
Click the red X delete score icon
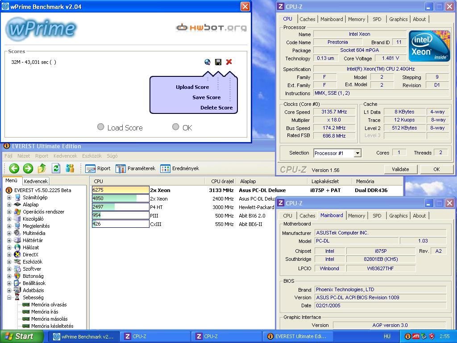click(229, 62)
